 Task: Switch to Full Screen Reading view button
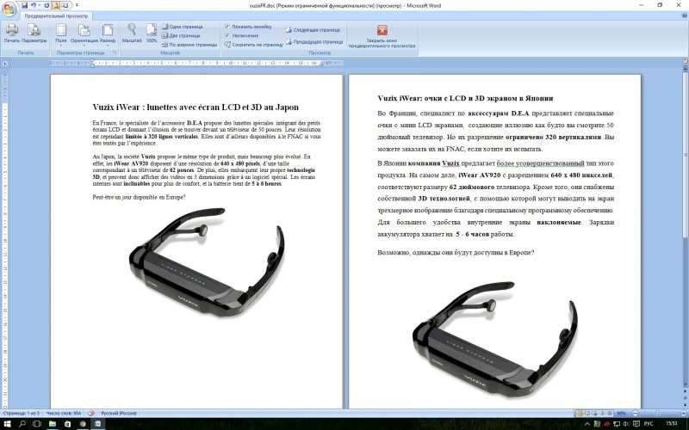(x=587, y=414)
